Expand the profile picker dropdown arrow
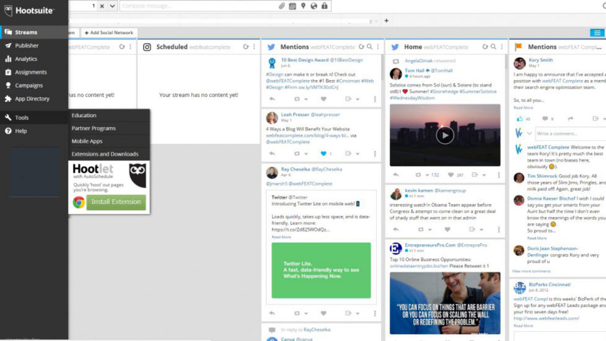 tap(112, 6)
